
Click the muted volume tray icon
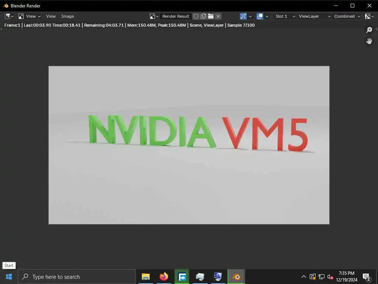(x=330, y=277)
